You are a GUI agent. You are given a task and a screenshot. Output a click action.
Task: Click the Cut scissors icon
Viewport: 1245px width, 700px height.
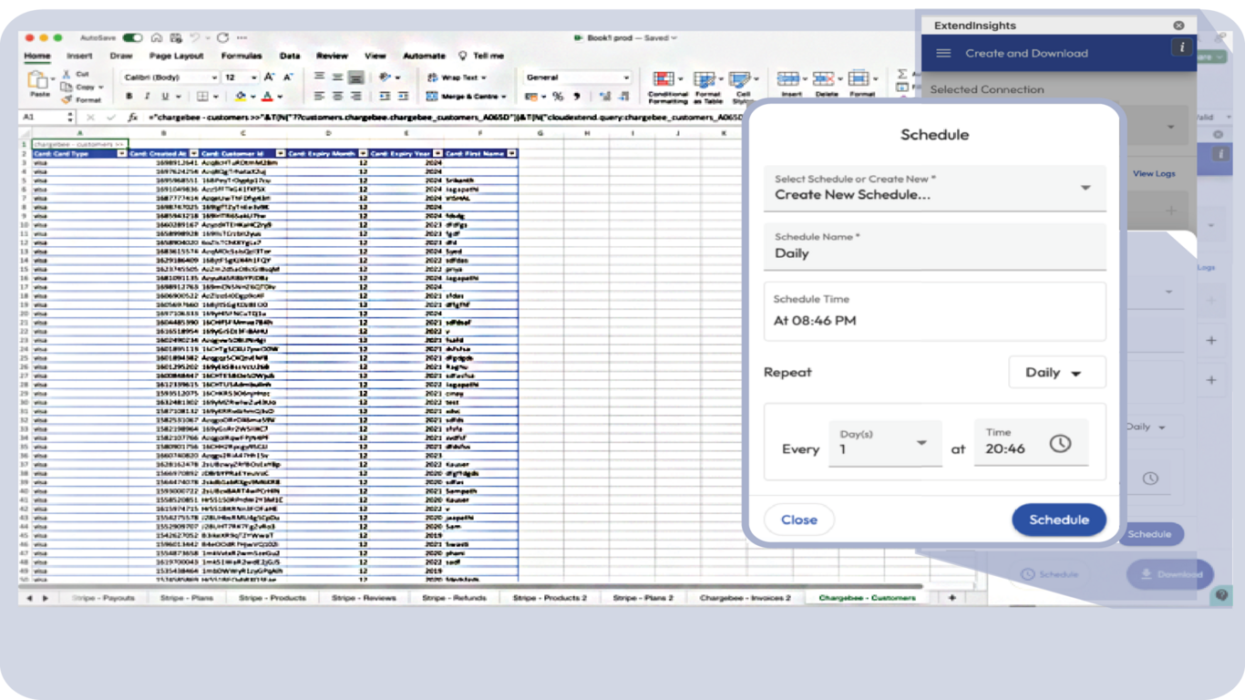tap(65, 74)
